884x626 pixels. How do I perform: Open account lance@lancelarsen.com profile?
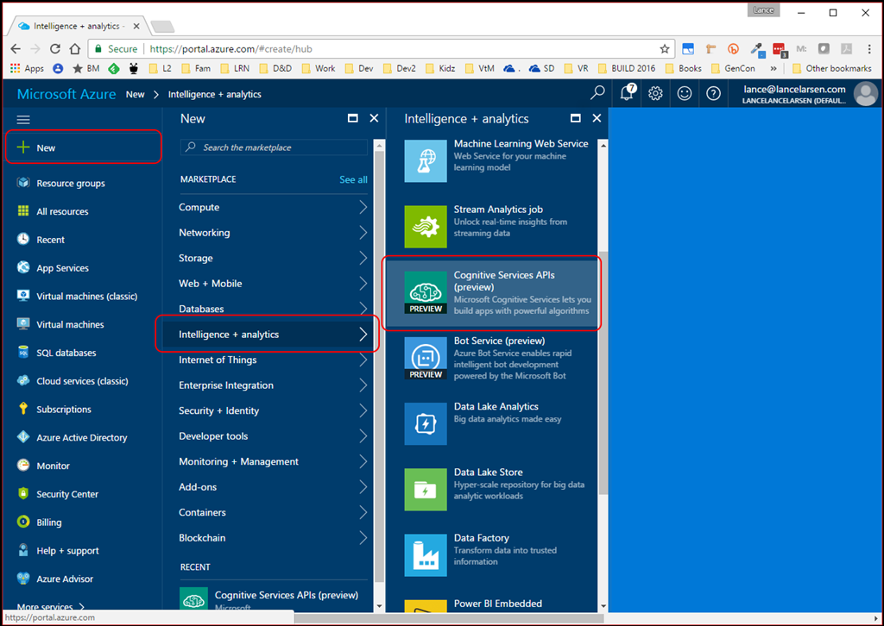[x=810, y=93]
